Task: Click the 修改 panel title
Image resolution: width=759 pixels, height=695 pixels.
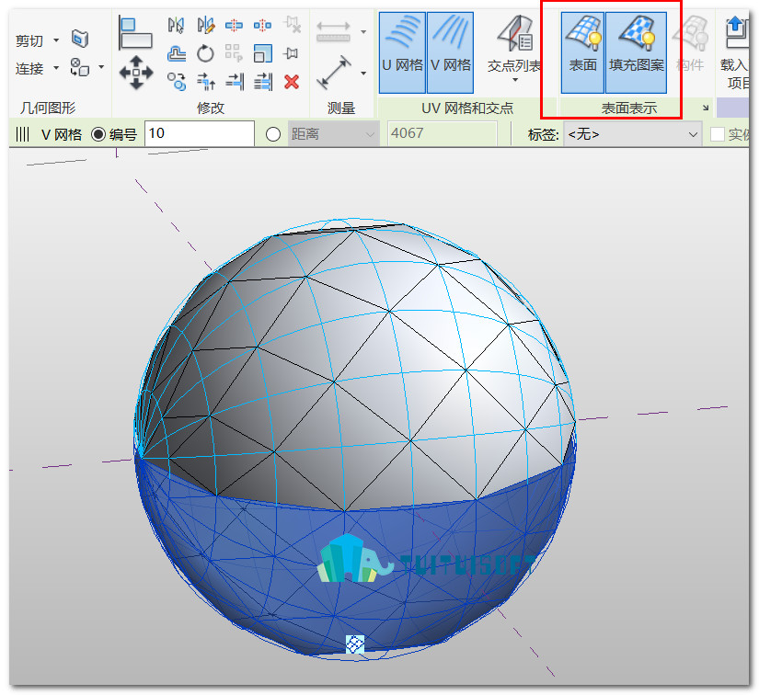Action: point(211,108)
